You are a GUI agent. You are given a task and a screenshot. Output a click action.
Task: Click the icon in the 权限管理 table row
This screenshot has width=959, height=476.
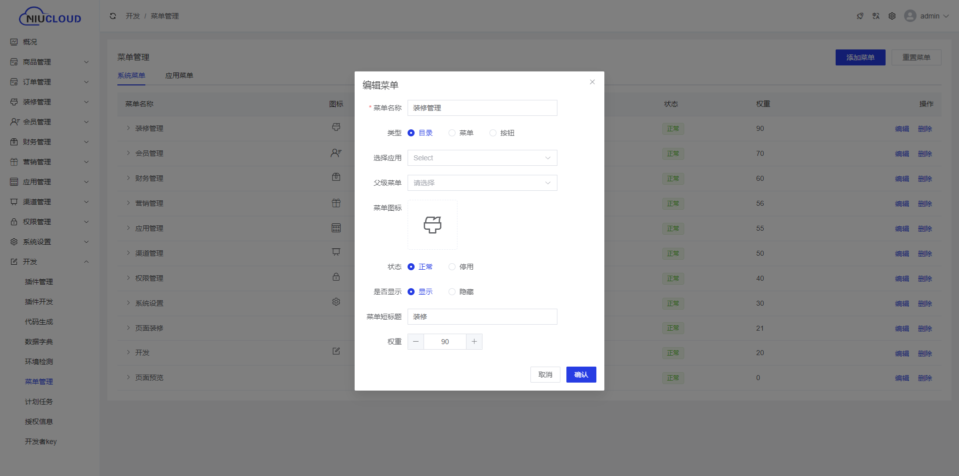pyautogui.click(x=336, y=277)
